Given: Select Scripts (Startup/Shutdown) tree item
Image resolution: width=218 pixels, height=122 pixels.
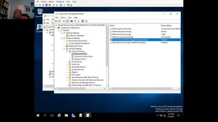Looking at the screenshot, I should pos(79,43).
